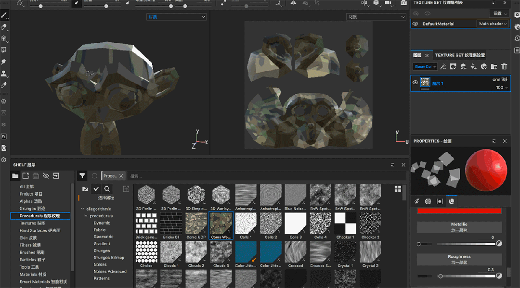Open the 设置 dropdown in Texture Set List
Viewport: 520px width, 288px height.
coord(499,13)
